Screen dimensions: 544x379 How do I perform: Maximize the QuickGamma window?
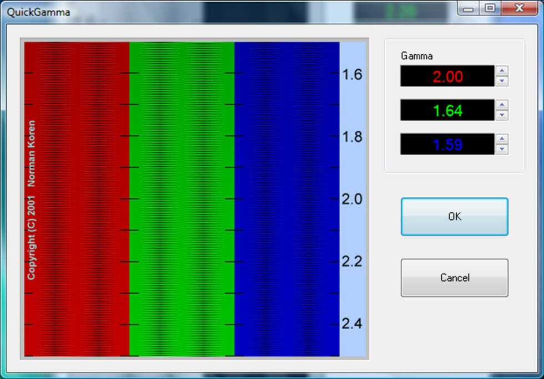(x=490, y=8)
